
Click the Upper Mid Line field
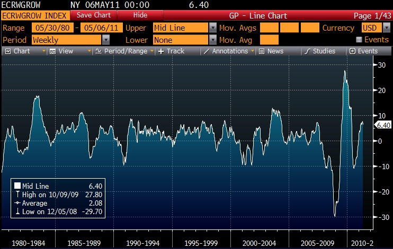coord(181,28)
